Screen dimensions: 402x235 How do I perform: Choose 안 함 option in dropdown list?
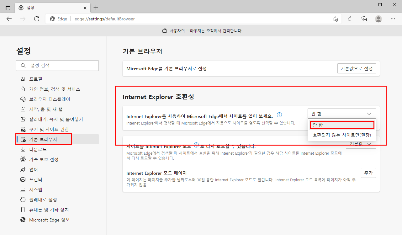(342, 125)
